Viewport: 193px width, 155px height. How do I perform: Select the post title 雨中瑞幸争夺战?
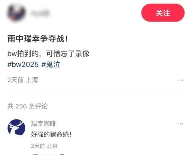[x=37, y=39]
